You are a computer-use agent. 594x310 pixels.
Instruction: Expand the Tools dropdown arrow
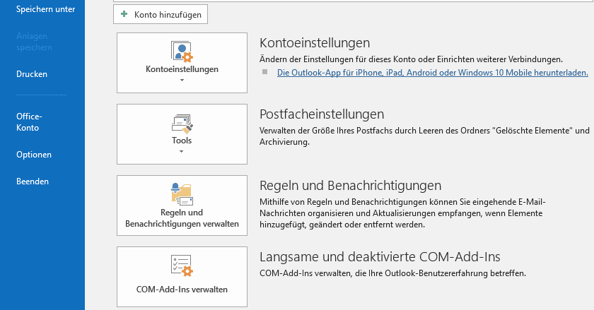(x=182, y=151)
